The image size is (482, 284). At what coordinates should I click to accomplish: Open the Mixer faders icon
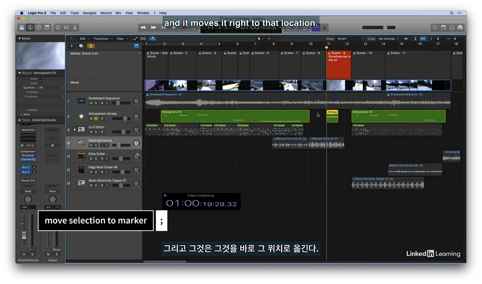point(67,27)
